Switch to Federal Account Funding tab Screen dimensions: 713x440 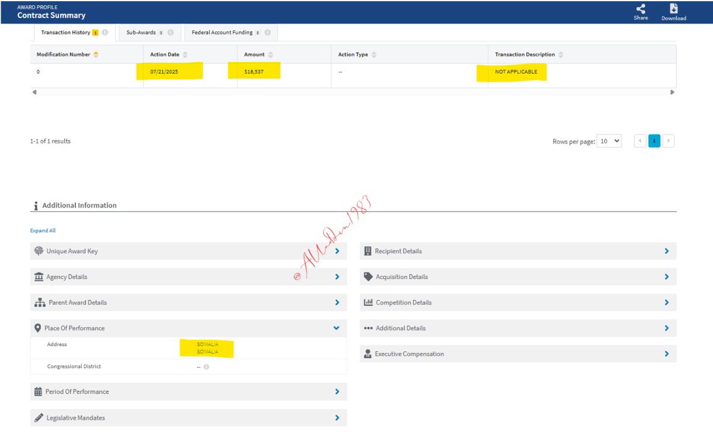click(231, 33)
